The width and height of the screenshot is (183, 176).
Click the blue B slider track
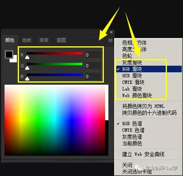tap(54, 75)
